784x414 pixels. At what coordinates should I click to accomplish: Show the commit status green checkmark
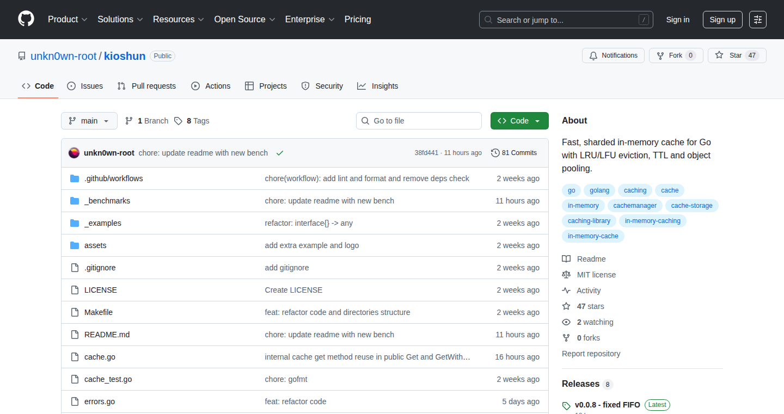pyautogui.click(x=280, y=153)
